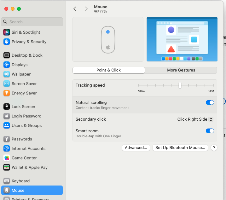Click the yellow minimize window button

click(x=13, y=9)
